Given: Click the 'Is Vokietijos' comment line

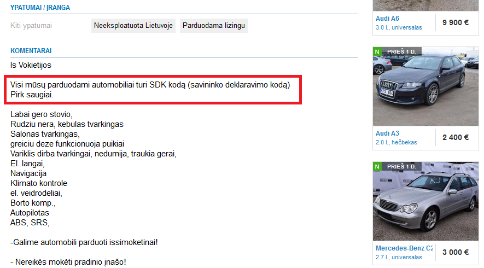Looking at the screenshot, I should coord(31,65).
